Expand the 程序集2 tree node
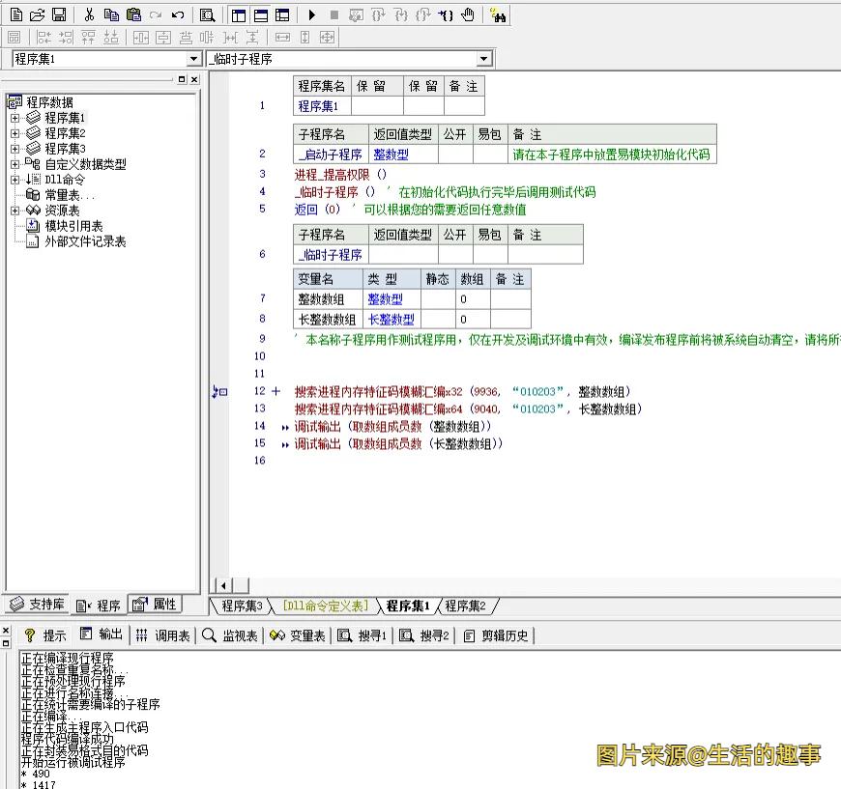 pos(15,132)
